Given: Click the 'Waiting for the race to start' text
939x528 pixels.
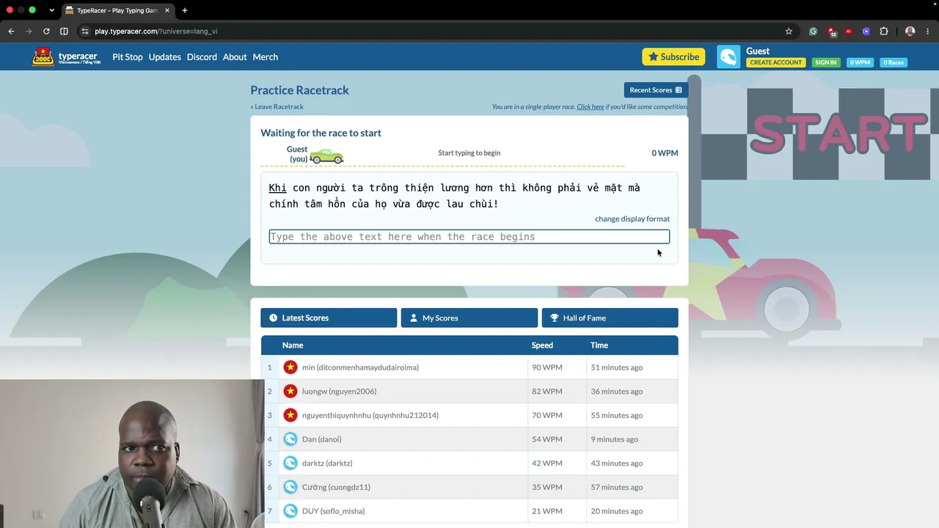Looking at the screenshot, I should [x=321, y=133].
